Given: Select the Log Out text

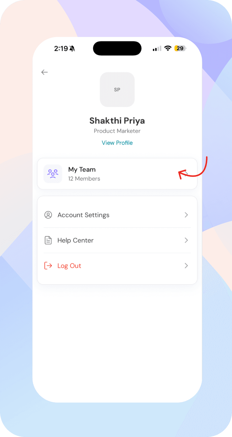Looking at the screenshot, I should coord(69,266).
